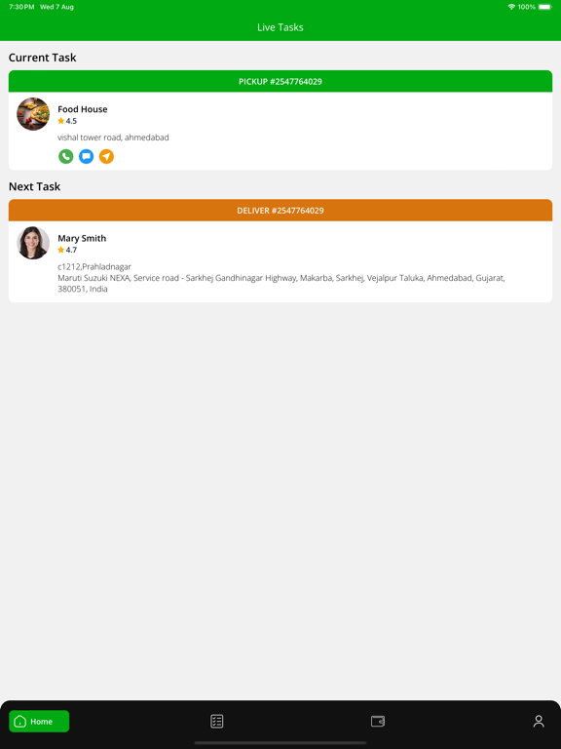Call Food House with the green phone icon
The image size is (561, 749).
tap(66, 156)
